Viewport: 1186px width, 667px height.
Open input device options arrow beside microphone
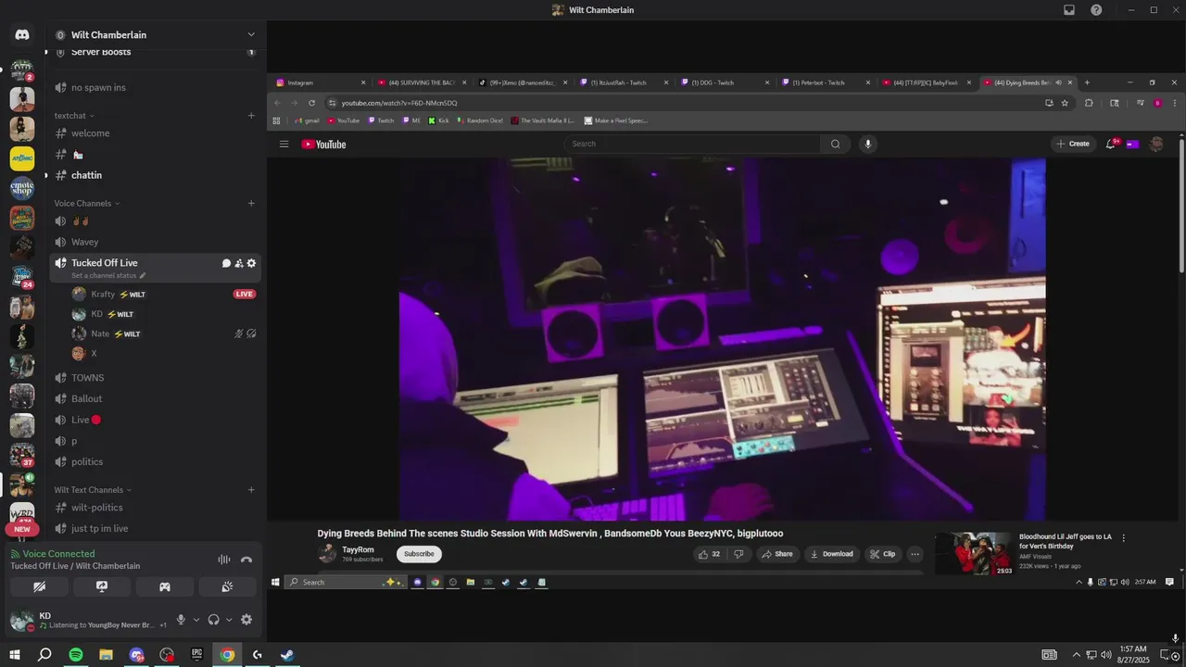click(x=196, y=620)
